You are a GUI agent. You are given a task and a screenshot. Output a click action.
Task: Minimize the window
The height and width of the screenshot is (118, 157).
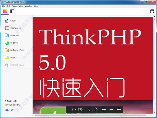142,2
